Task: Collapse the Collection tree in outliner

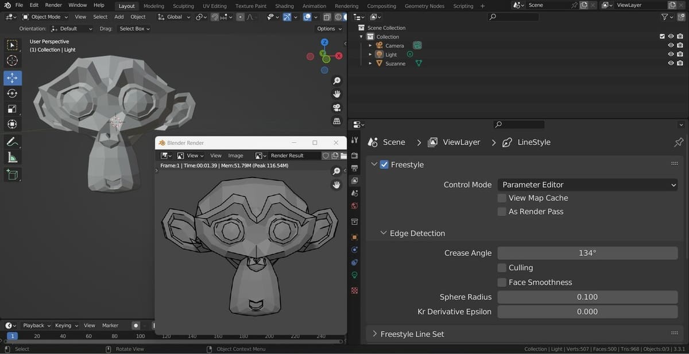Action: click(x=361, y=37)
